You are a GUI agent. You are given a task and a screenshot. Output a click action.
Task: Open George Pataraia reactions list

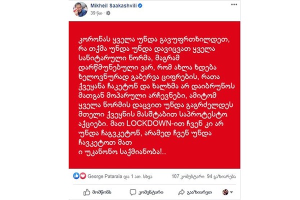point(120,176)
